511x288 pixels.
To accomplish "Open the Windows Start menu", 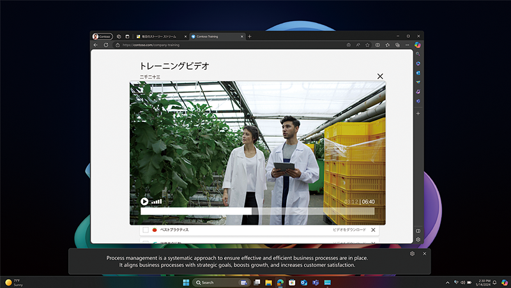I will [186, 282].
